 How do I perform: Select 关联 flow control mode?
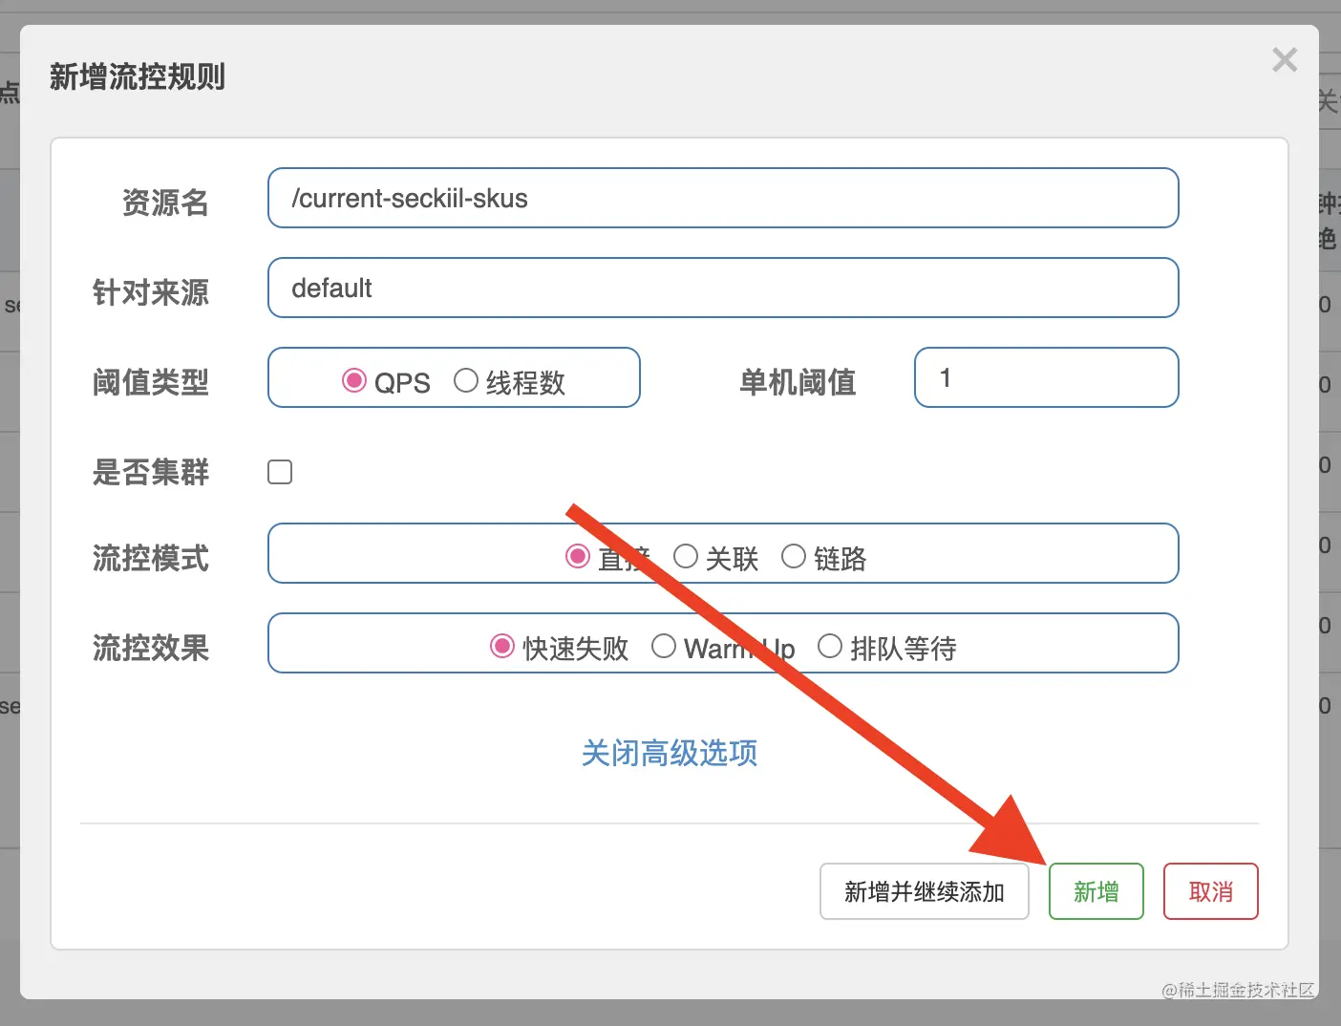686,556
